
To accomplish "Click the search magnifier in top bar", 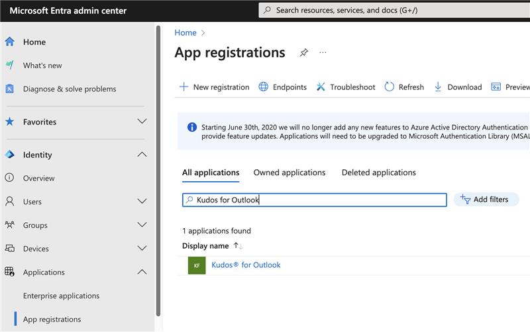I will pyautogui.click(x=267, y=10).
